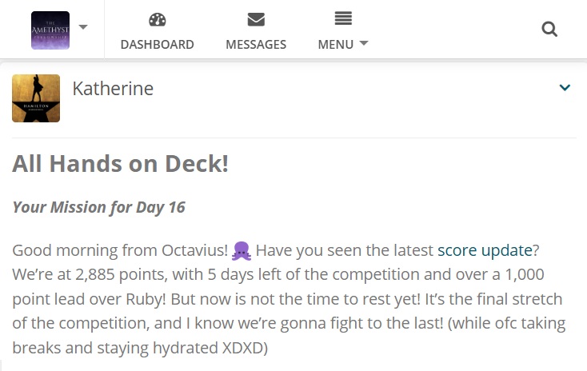Open the MESSAGES label
Image resolution: width=587 pixels, height=371 pixels.
256,45
